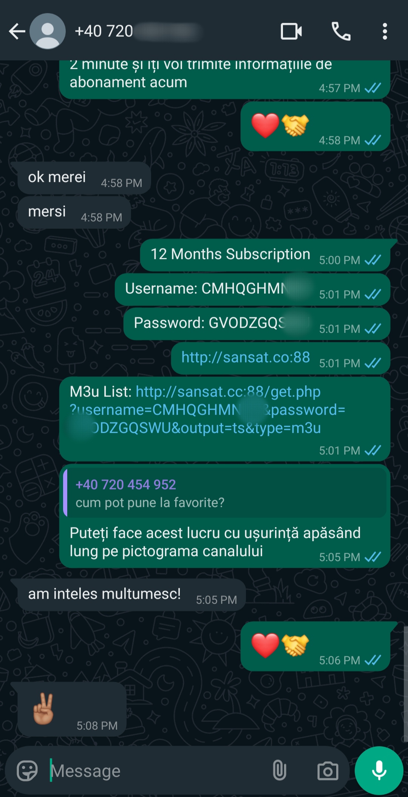Screen dimensions: 408x797
Task: Tap the 'ok merei' message bubble
Action: coord(84,178)
